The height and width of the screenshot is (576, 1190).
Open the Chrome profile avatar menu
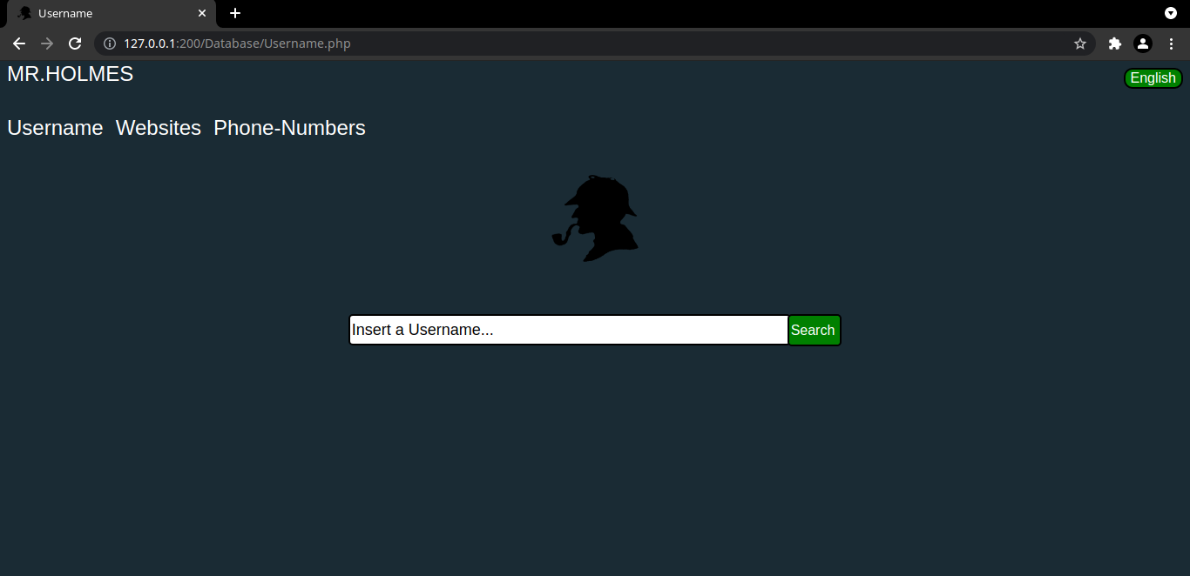(x=1143, y=44)
